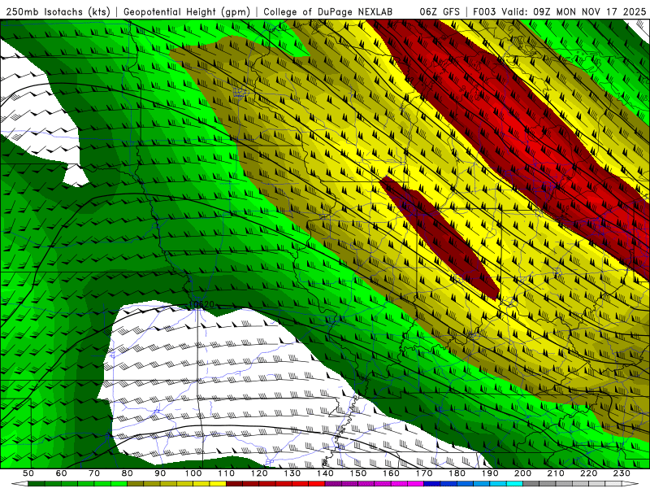Screen dimensions: 650x488
Task: Click the 'Geopotential Height (gpm)' header text
Action: click(x=187, y=12)
